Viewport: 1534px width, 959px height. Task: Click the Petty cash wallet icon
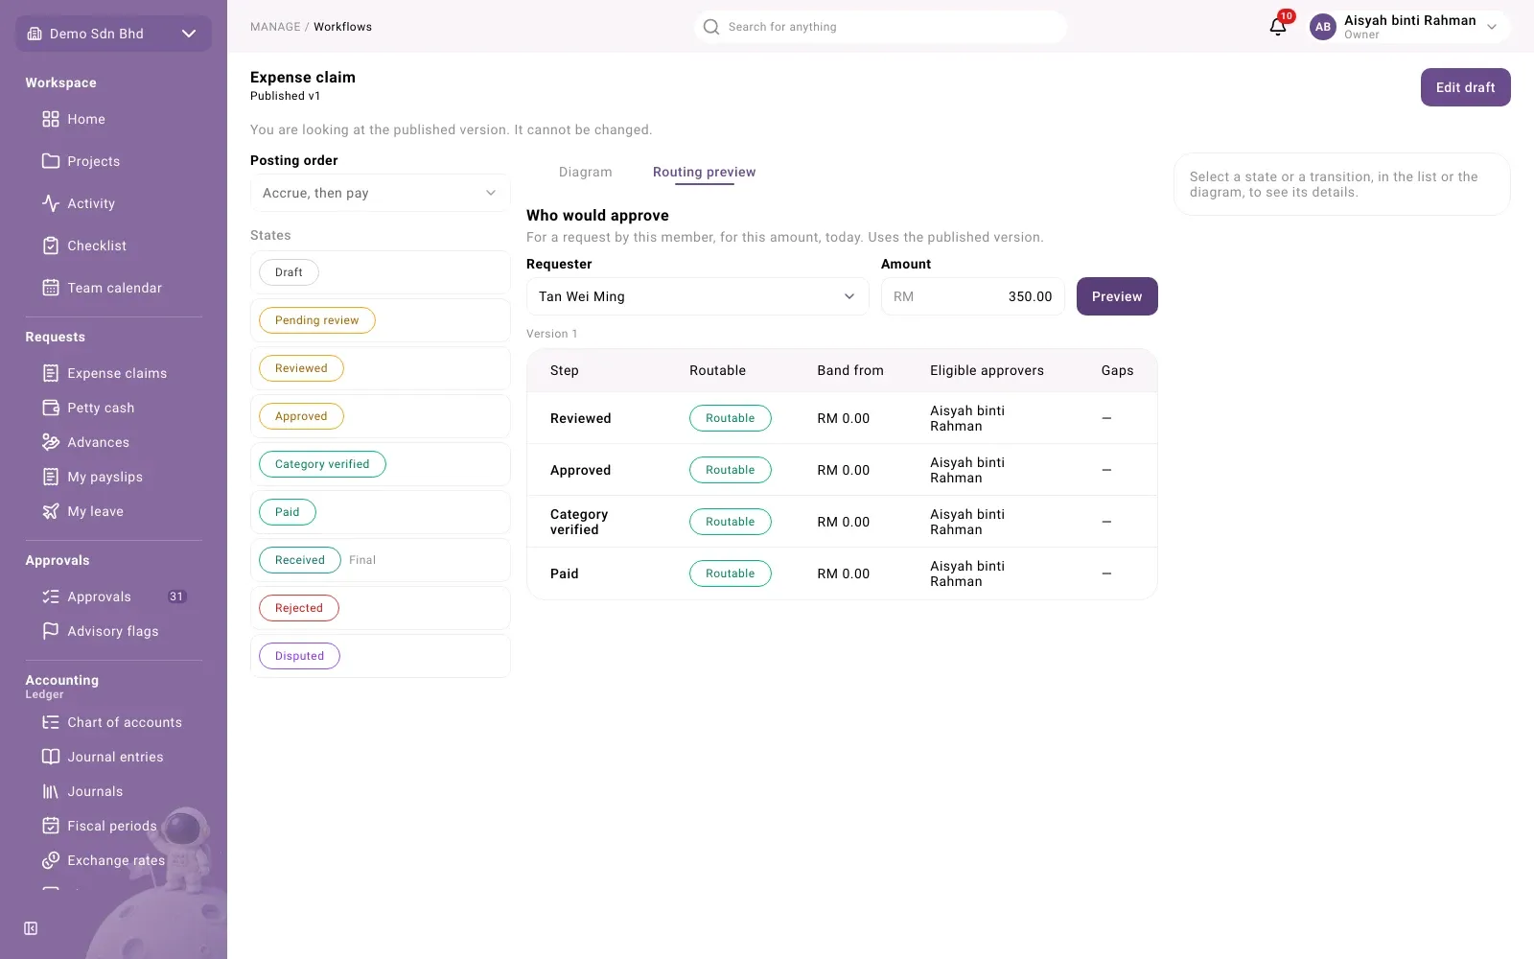(x=51, y=408)
